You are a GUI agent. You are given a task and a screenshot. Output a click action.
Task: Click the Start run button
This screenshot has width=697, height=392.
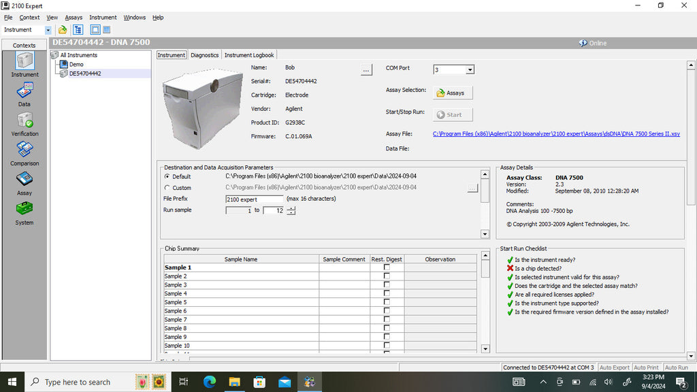453,114
